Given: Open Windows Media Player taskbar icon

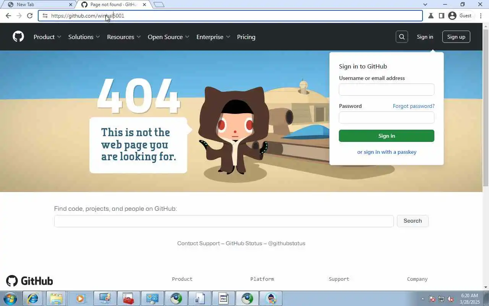Looking at the screenshot, I should pyautogui.click(x=80, y=298).
